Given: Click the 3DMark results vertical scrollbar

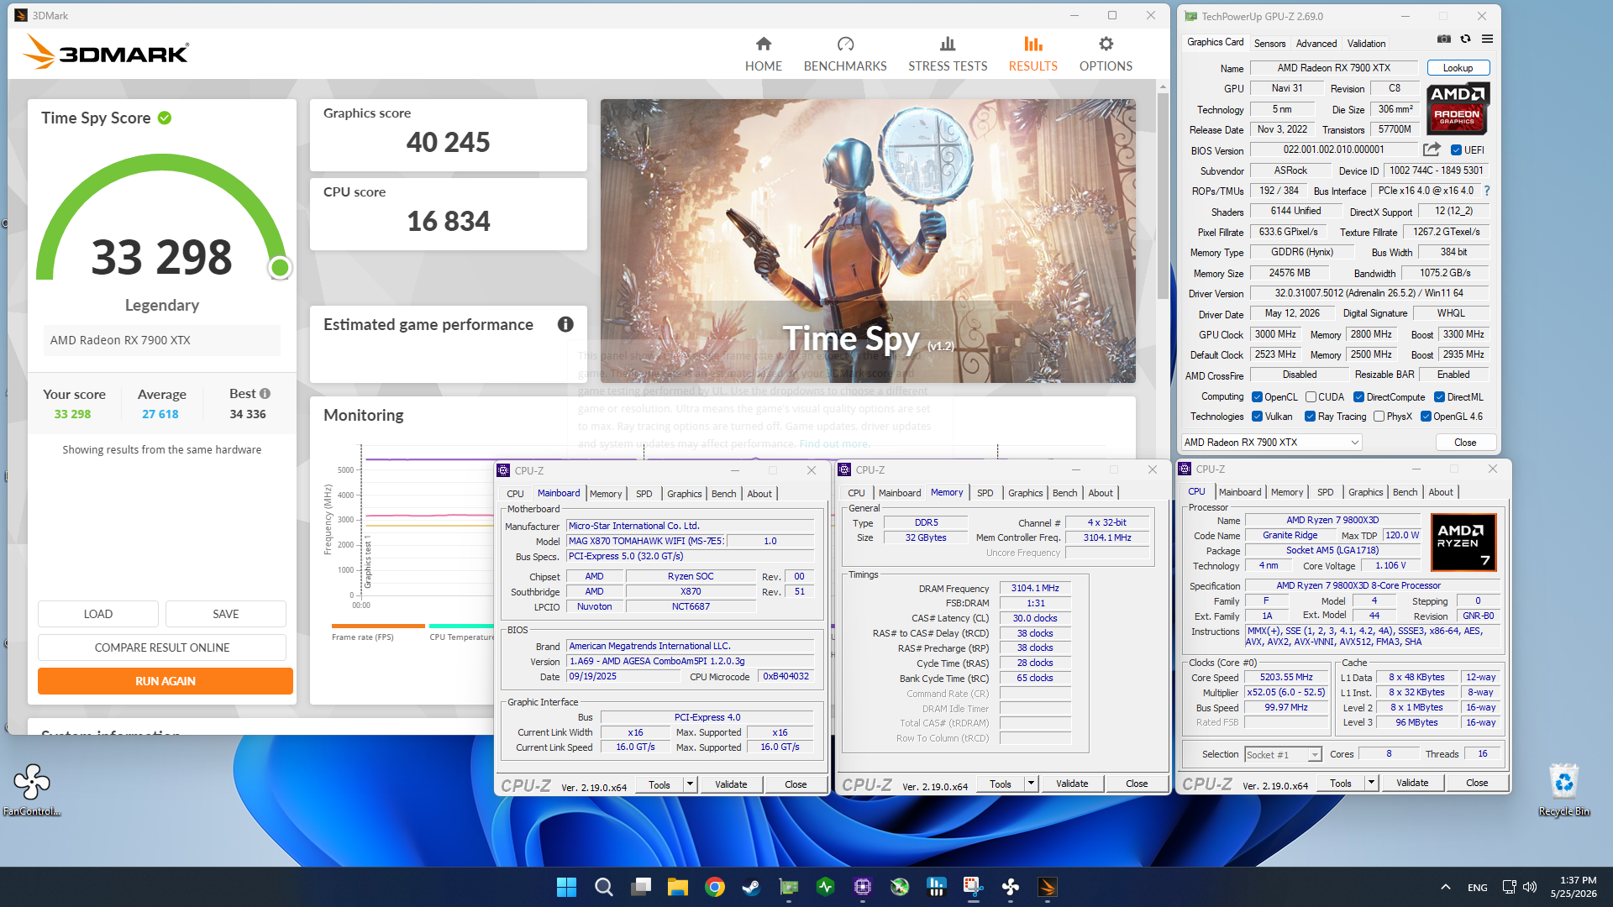Looking at the screenshot, I should 1163,195.
